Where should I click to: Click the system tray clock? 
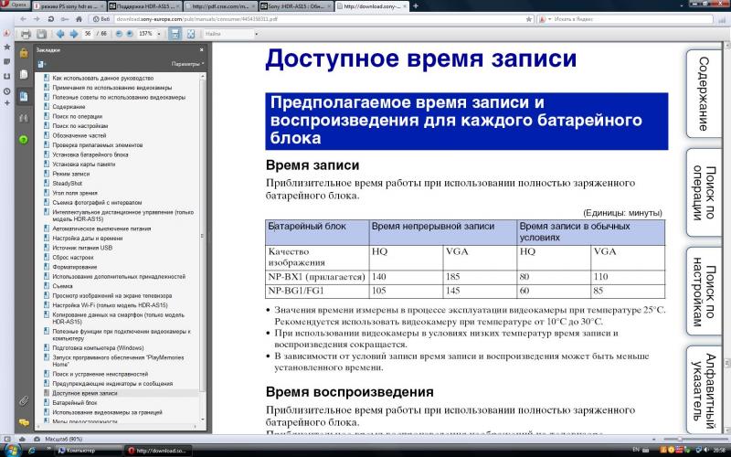(718, 451)
